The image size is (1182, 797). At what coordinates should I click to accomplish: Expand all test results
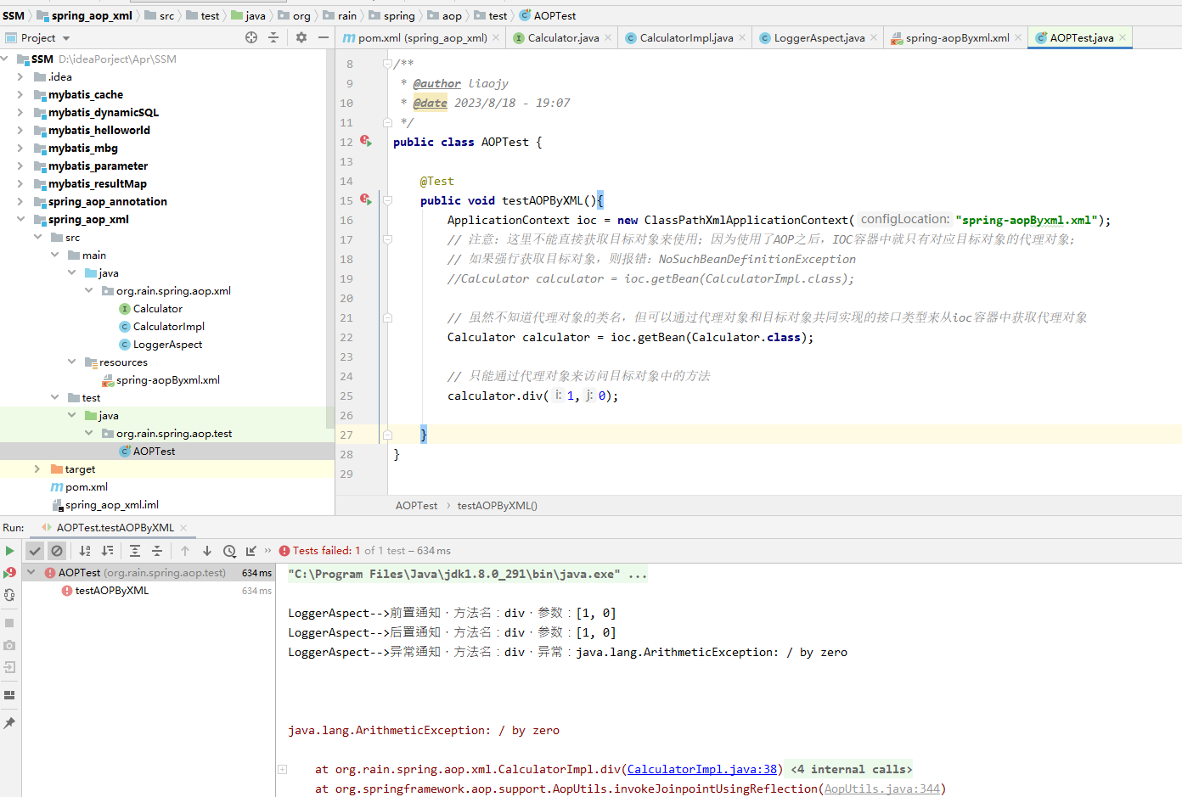(x=135, y=551)
